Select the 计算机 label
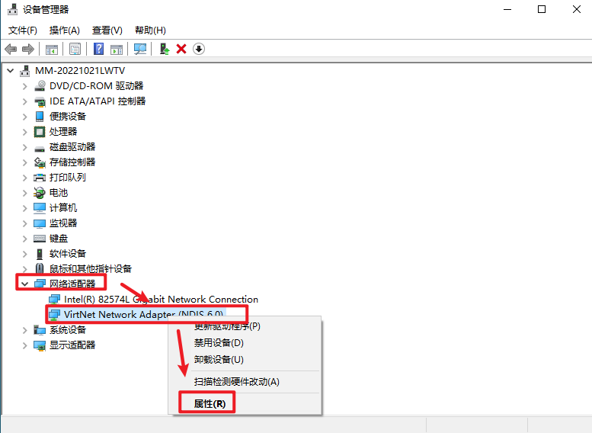This screenshot has width=592, height=433. (x=63, y=208)
